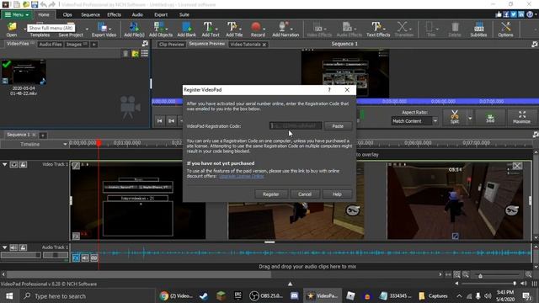This screenshot has width=539, height=303.
Task: Toggle Audio Track 1 lock icon
Action: [23, 247]
